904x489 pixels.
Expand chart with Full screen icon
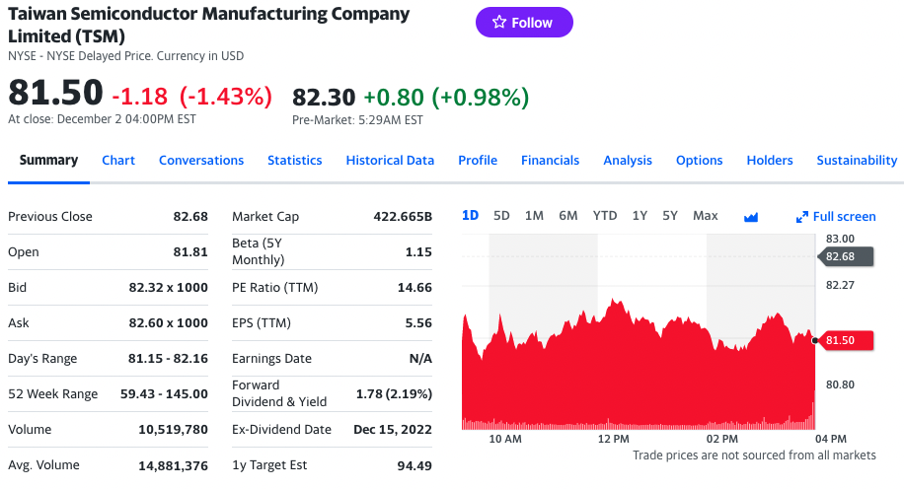pyautogui.click(x=836, y=217)
